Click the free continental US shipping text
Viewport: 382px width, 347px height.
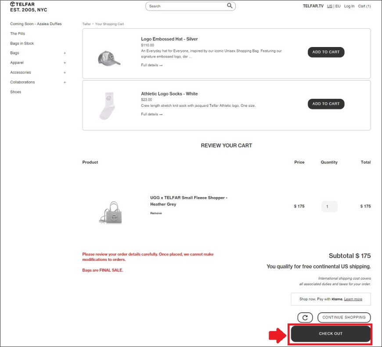[319, 267]
